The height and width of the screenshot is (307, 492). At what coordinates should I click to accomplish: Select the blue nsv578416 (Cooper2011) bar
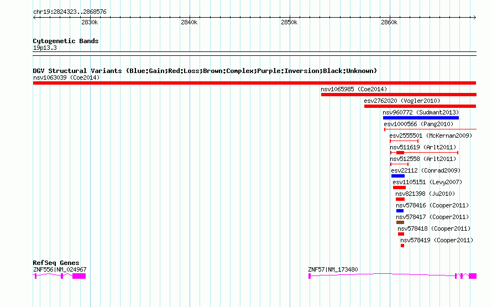[x=400, y=211]
